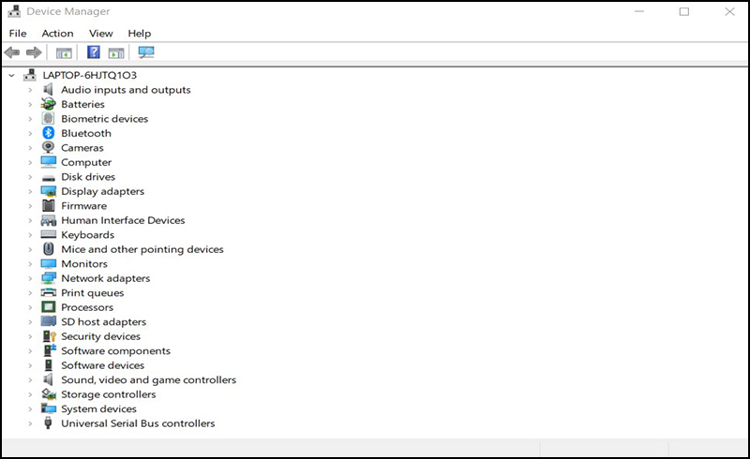Expand the Bluetooth category arrow
Viewport: 750px width, 459px height.
30,133
